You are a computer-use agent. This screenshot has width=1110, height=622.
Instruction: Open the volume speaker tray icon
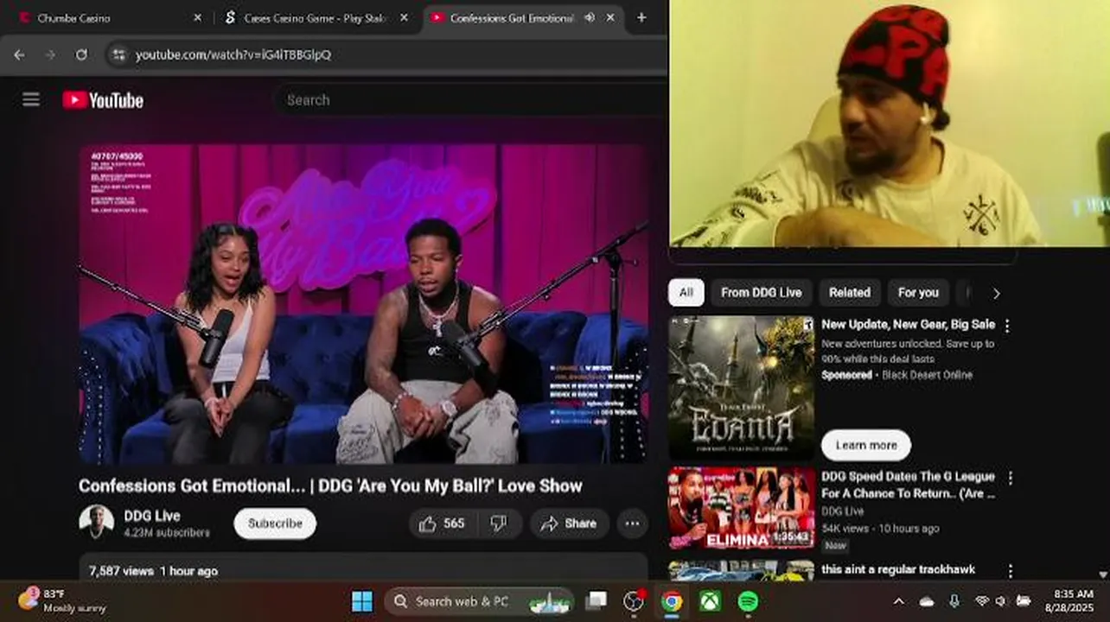click(1001, 601)
